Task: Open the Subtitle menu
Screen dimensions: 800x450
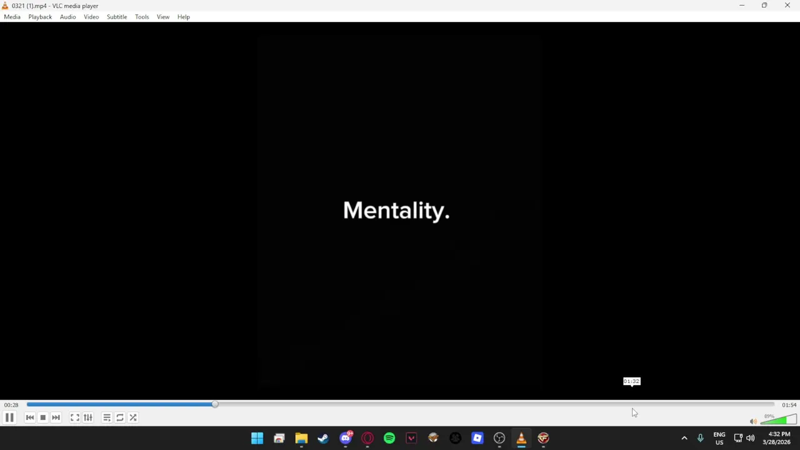Action: (x=117, y=17)
